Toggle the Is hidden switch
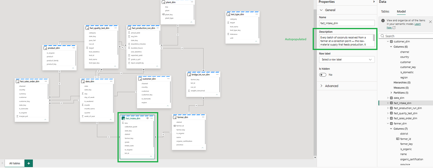Screen dimensions: 433x168 [323, 75]
